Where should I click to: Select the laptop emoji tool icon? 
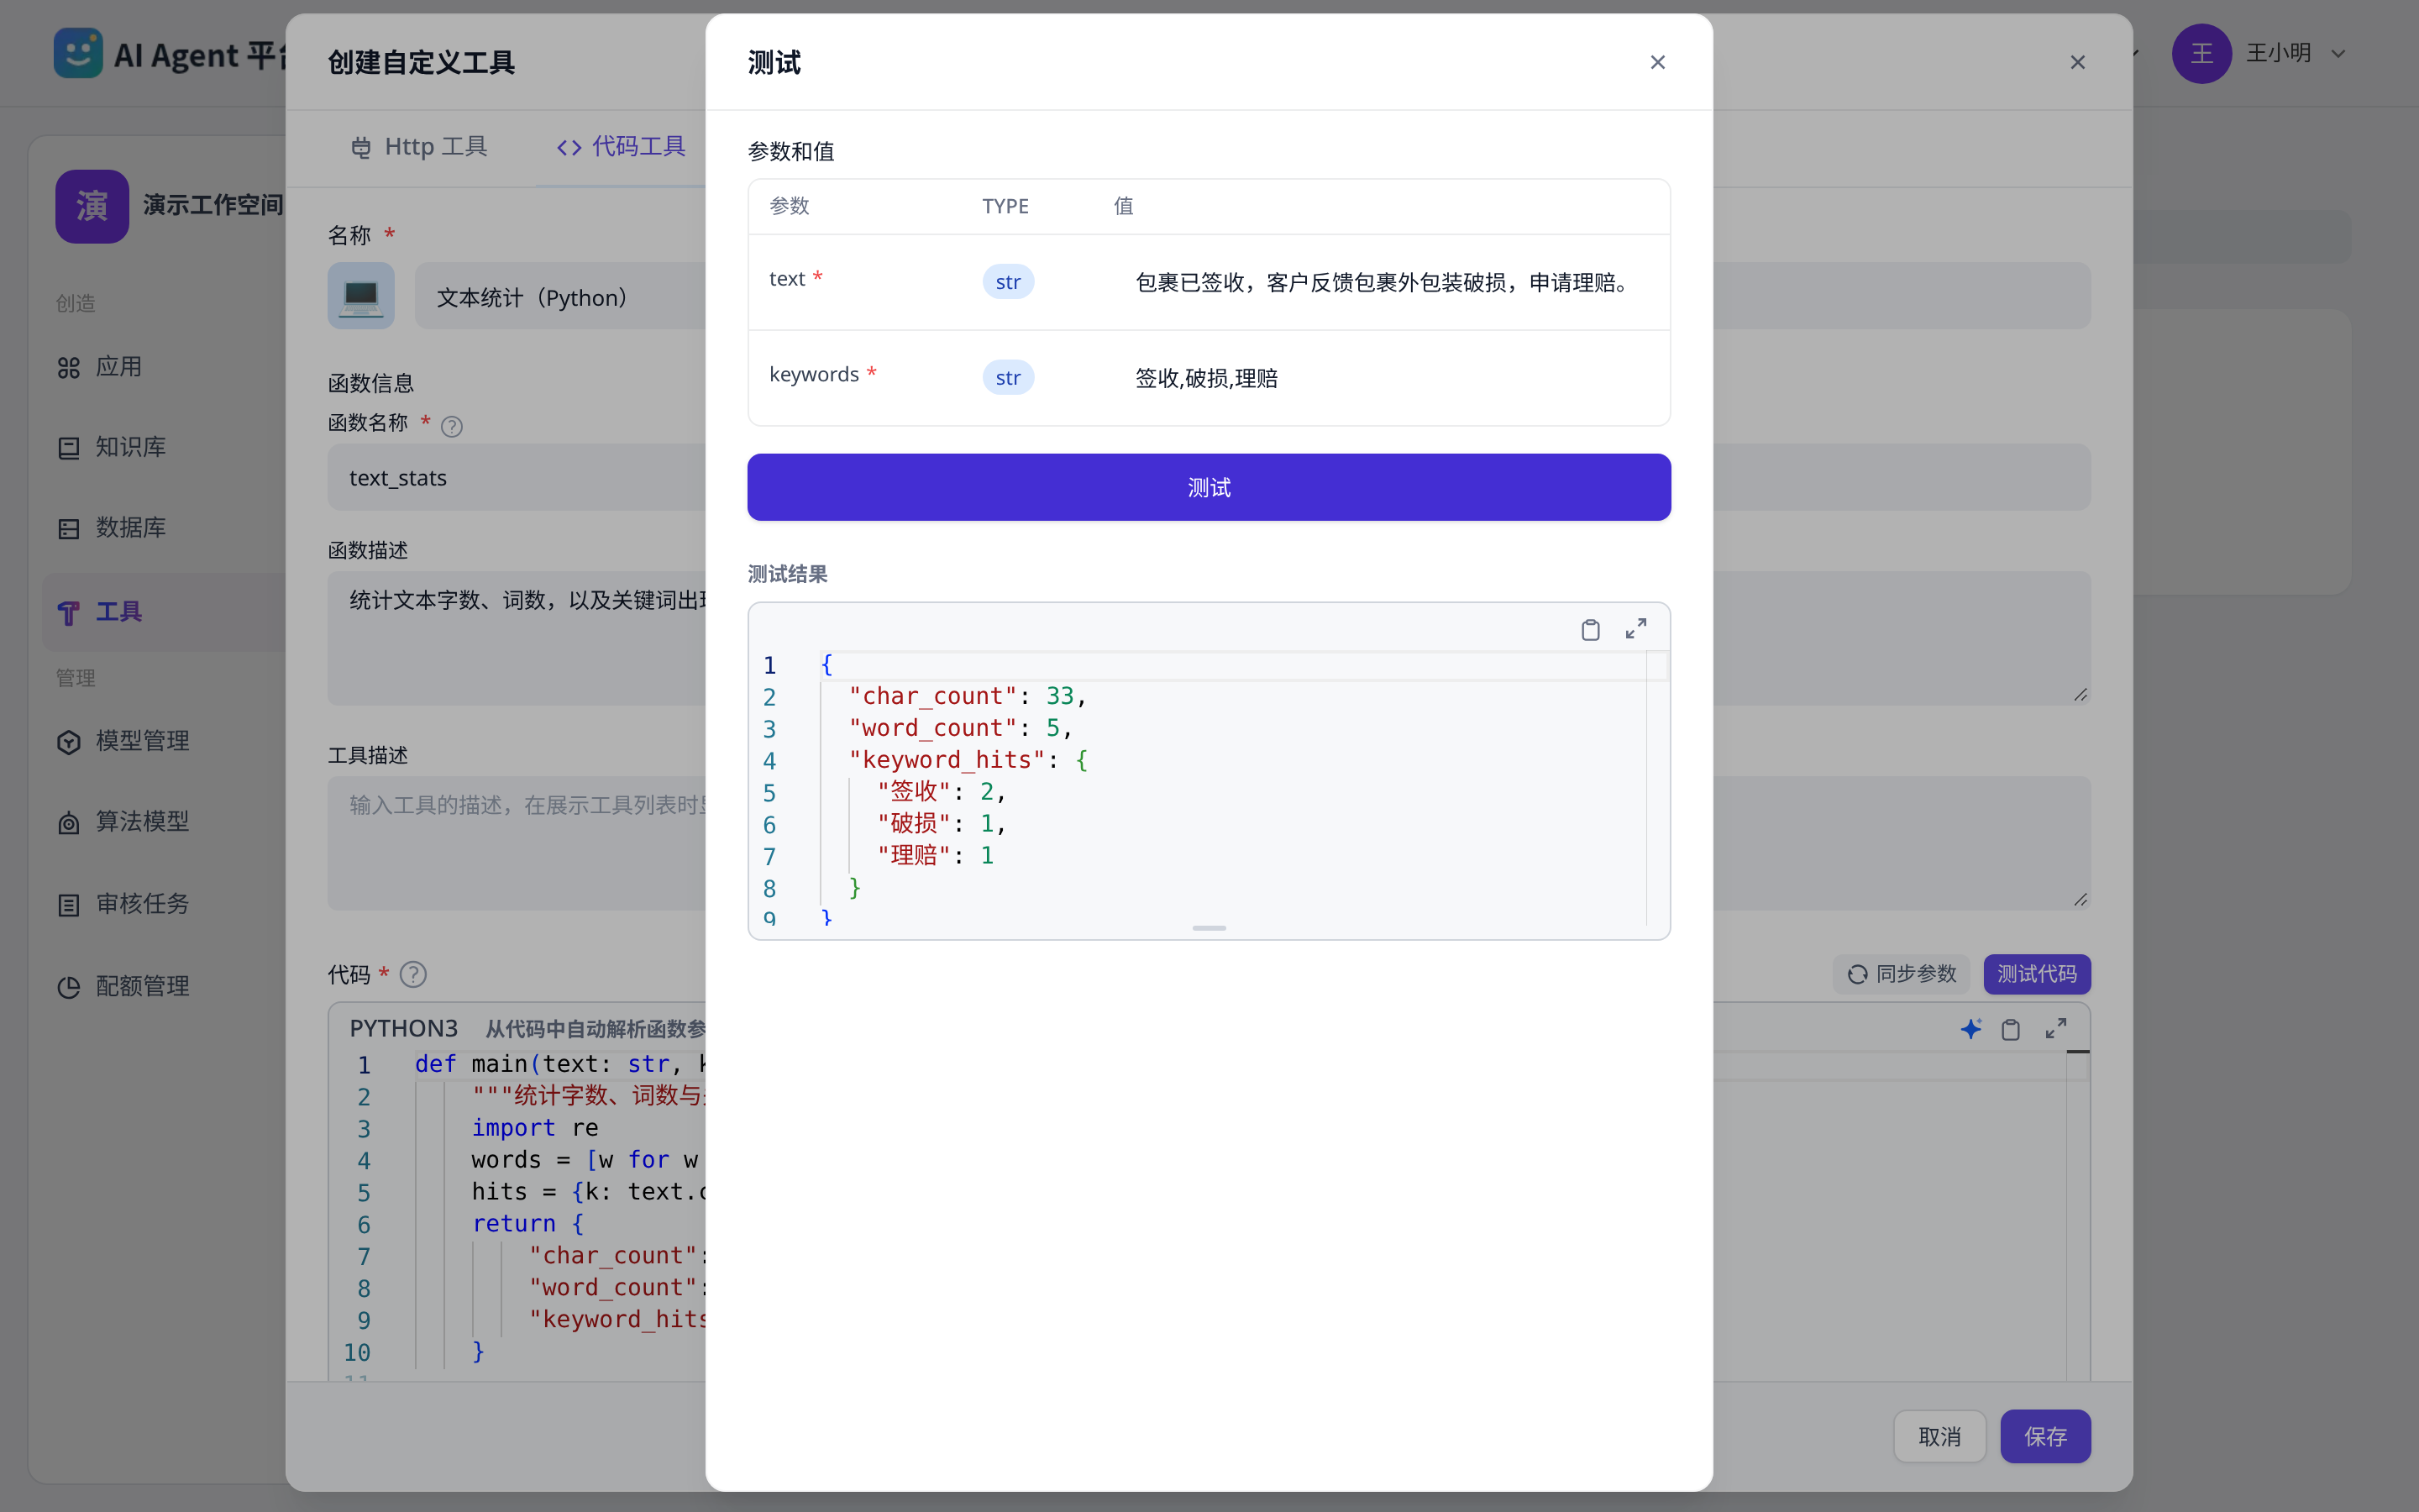pyautogui.click(x=361, y=296)
